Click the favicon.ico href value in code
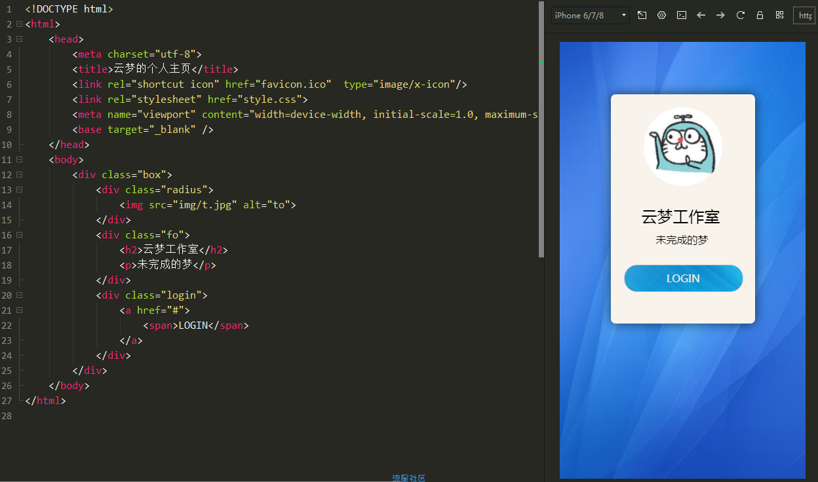Screen dimensions: 818x482 click(296, 84)
